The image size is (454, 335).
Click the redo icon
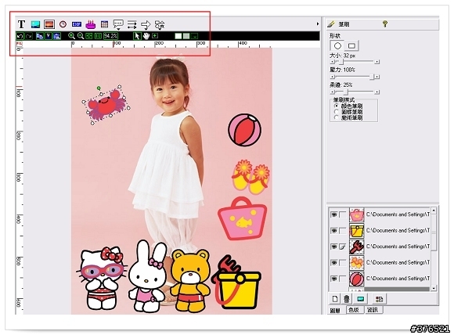pos(29,36)
